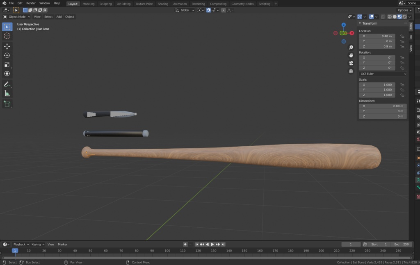420x265 pixels.
Task: Click the pan view hand icon
Action: pos(351,55)
